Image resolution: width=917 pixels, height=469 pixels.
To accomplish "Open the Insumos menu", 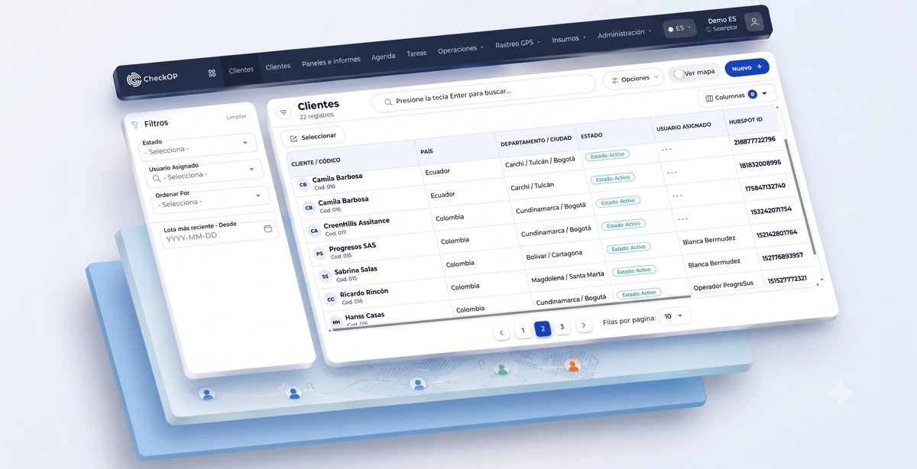I will click(x=569, y=38).
